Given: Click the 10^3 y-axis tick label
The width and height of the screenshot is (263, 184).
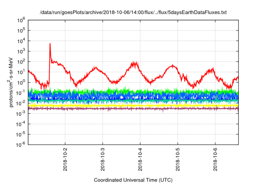Looking at the screenshot, I should pyautogui.click(x=21, y=51).
